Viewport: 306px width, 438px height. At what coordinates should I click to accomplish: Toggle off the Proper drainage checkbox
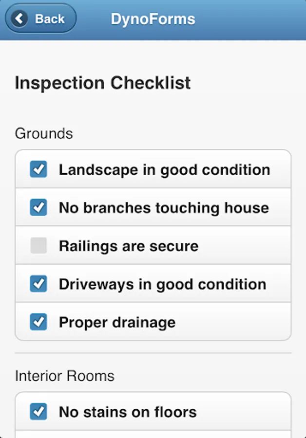[x=38, y=322]
